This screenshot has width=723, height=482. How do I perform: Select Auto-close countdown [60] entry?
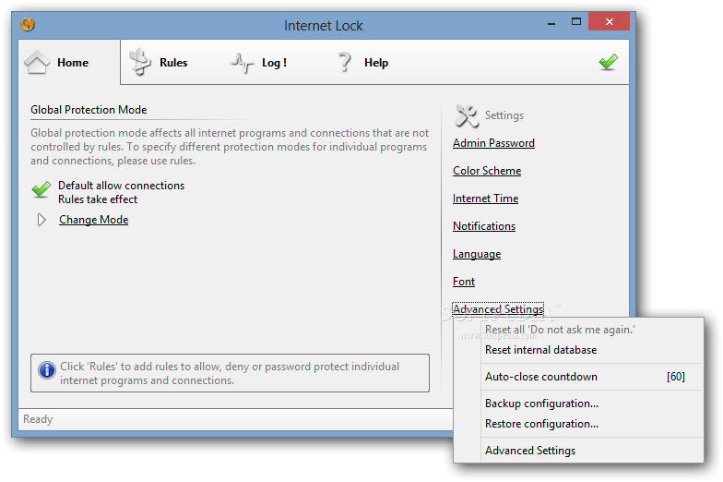click(x=541, y=377)
